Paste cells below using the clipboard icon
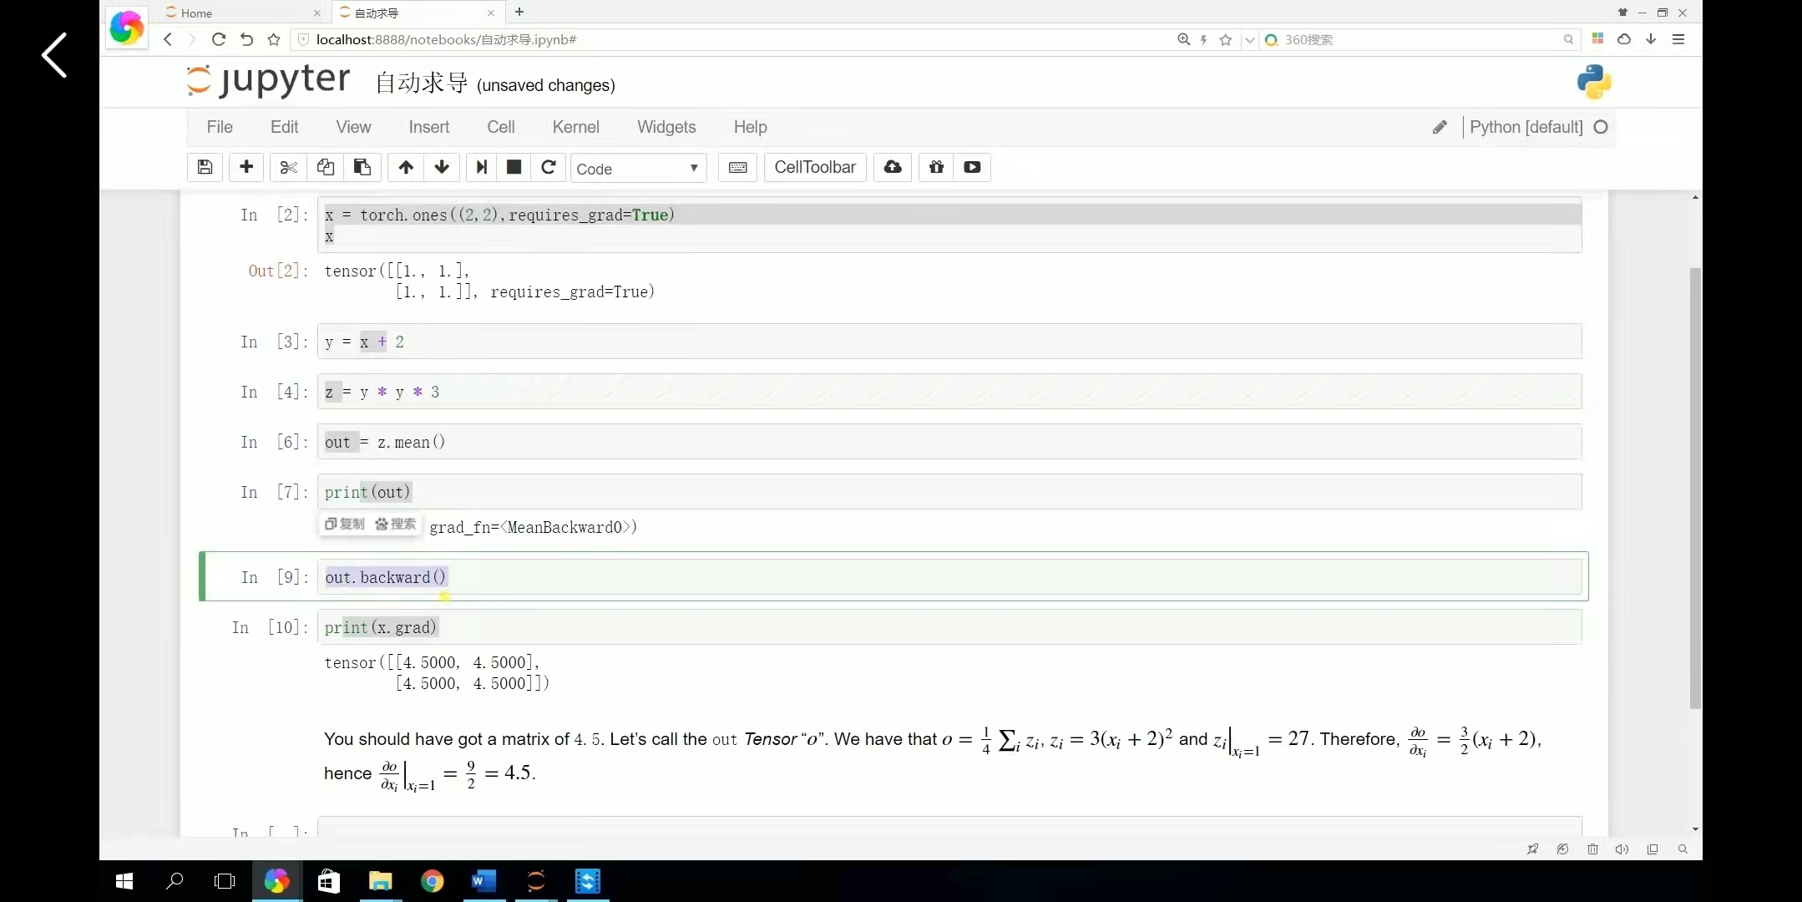 click(362, 167)
